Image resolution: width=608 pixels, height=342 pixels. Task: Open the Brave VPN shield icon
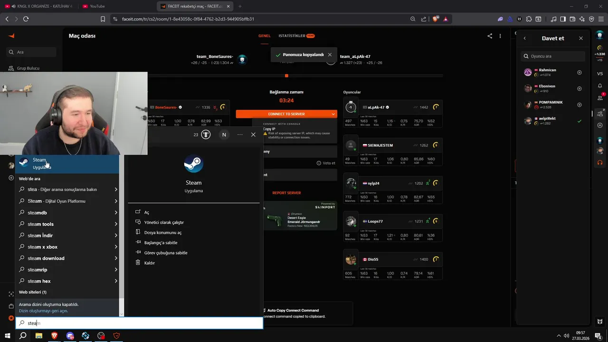pyautogui.click(x=591, y=19)
